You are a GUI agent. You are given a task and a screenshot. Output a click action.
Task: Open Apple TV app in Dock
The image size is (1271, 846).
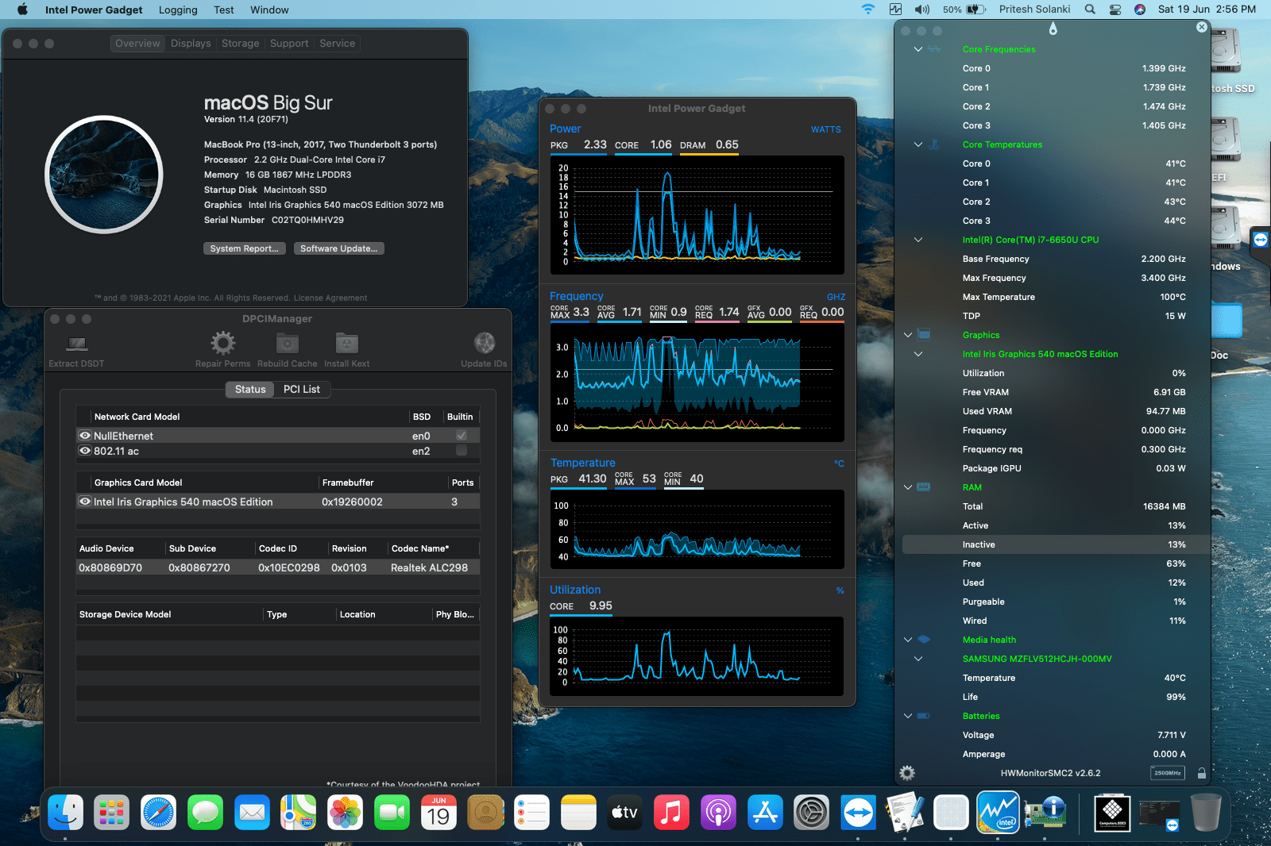tap(624, 813)
